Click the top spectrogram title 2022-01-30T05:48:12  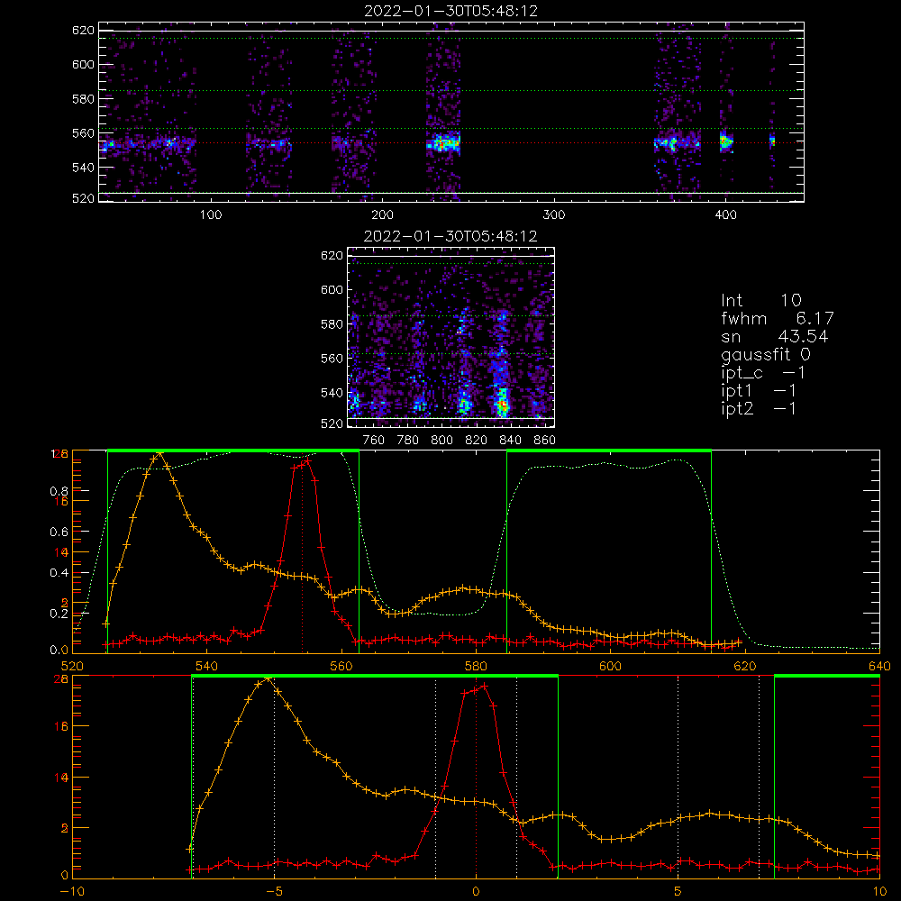point(451,11)
